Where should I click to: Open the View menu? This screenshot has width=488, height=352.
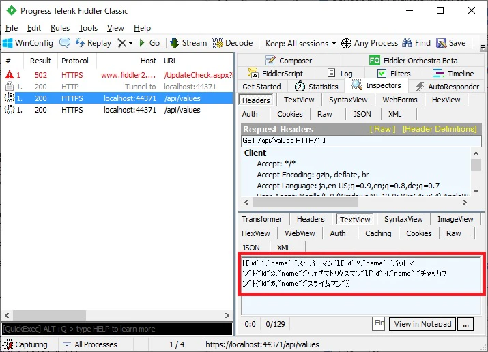[x=115, y=28]
